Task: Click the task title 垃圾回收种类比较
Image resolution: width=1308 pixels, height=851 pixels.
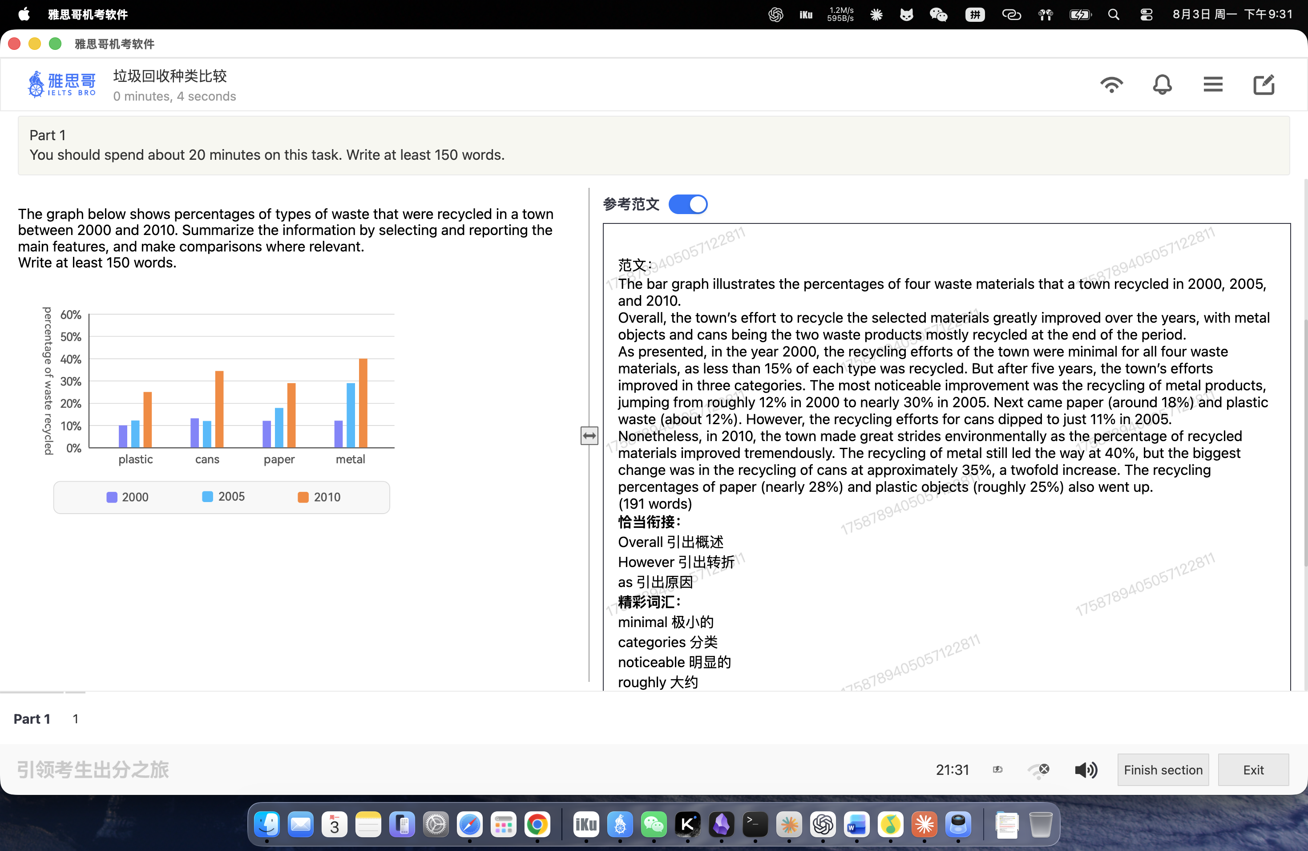Action: pyautogui.click(x=170, y=76)
